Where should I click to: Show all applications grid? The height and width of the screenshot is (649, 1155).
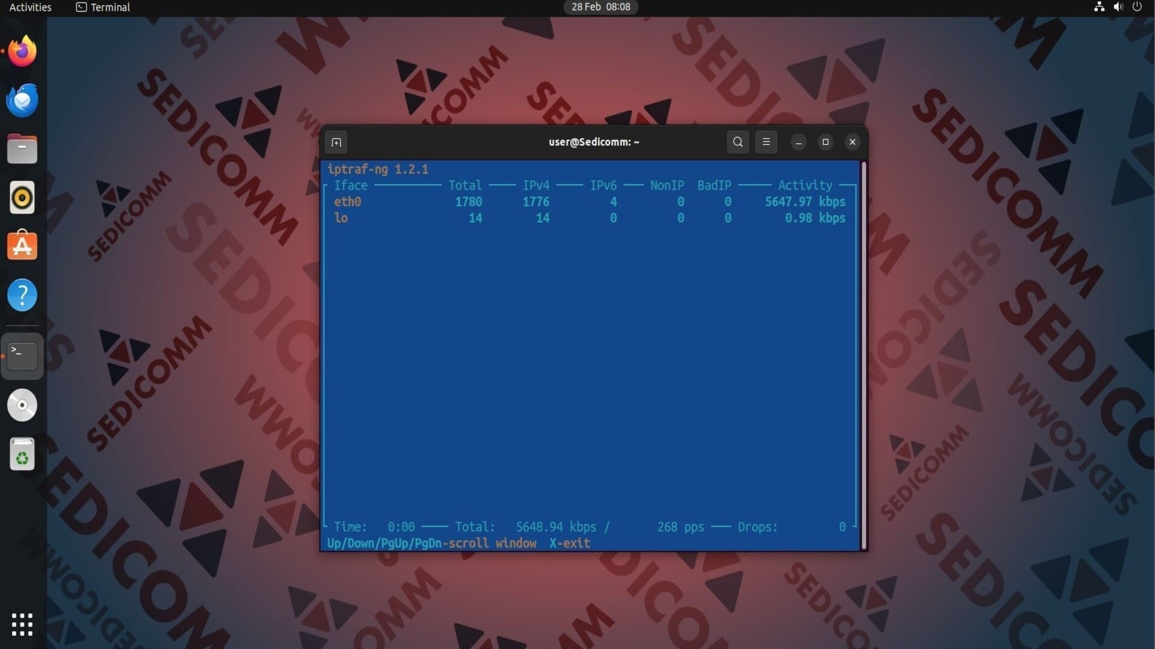(22, 624)
